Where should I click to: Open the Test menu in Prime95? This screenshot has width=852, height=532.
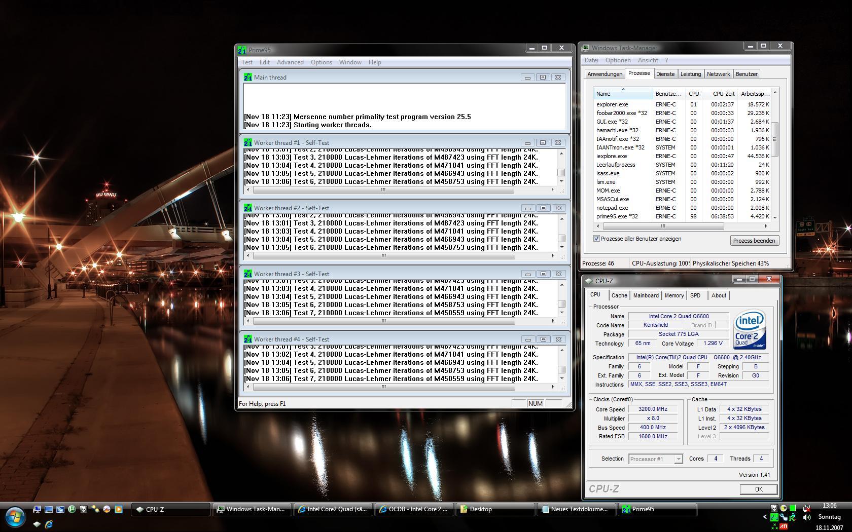click(247, 62)
